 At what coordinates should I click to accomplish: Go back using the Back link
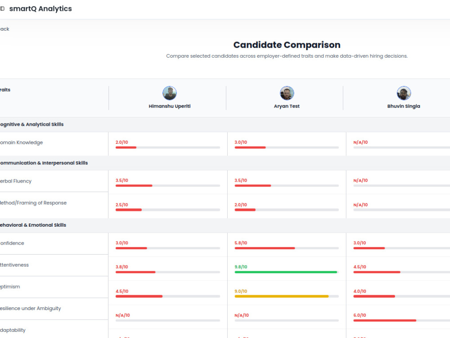[4, 29]
